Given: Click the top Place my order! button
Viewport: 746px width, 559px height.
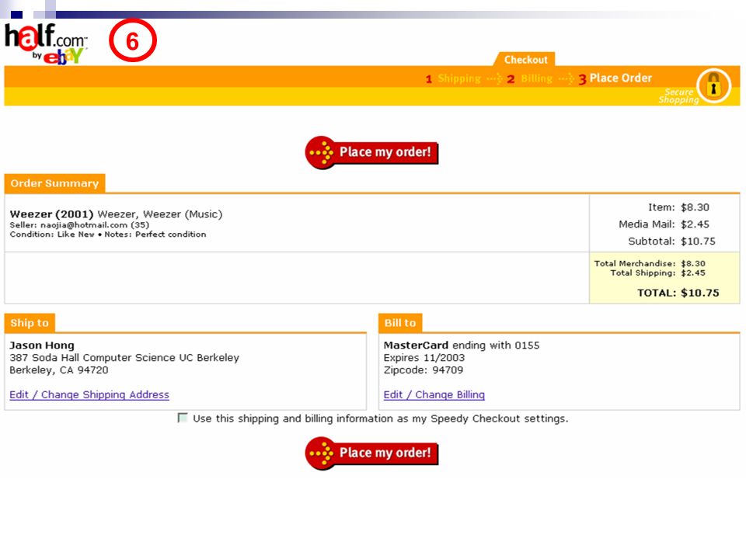Looking at the screenshot, I should point(371,153).
